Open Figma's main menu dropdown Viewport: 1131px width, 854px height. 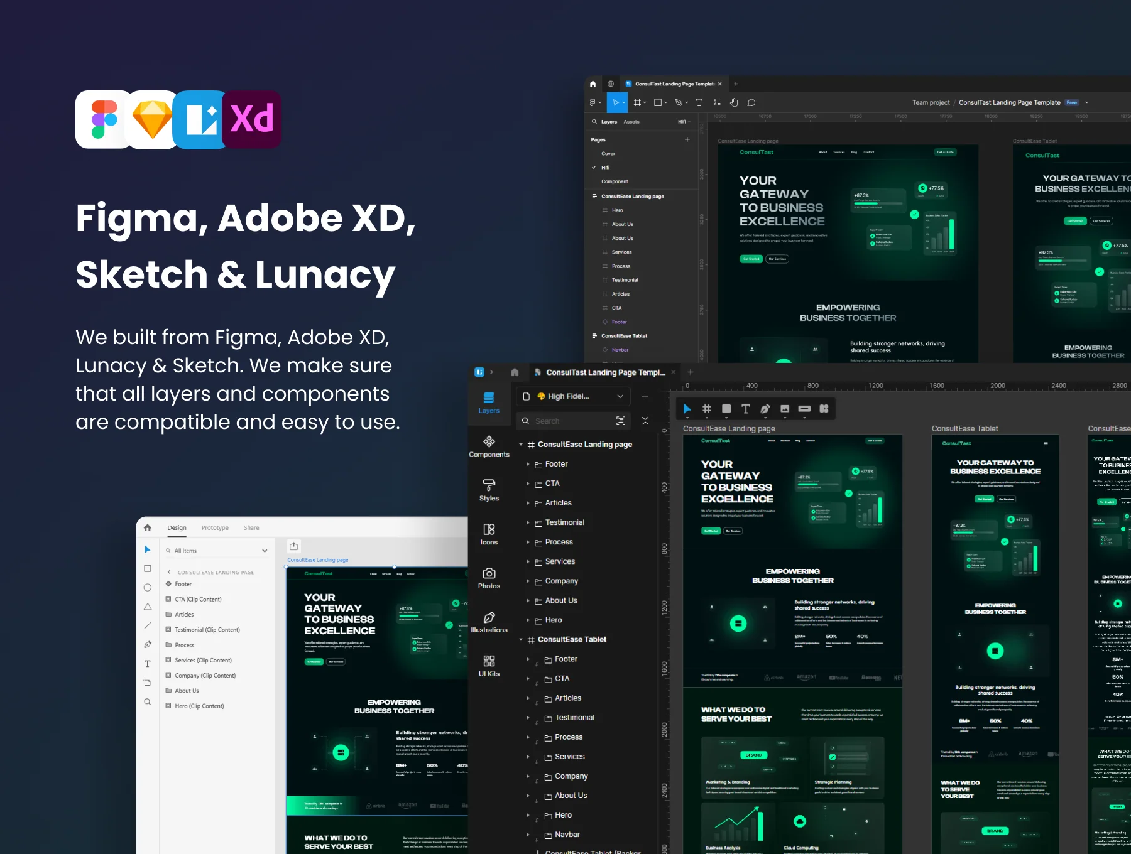tap(595, 102)
